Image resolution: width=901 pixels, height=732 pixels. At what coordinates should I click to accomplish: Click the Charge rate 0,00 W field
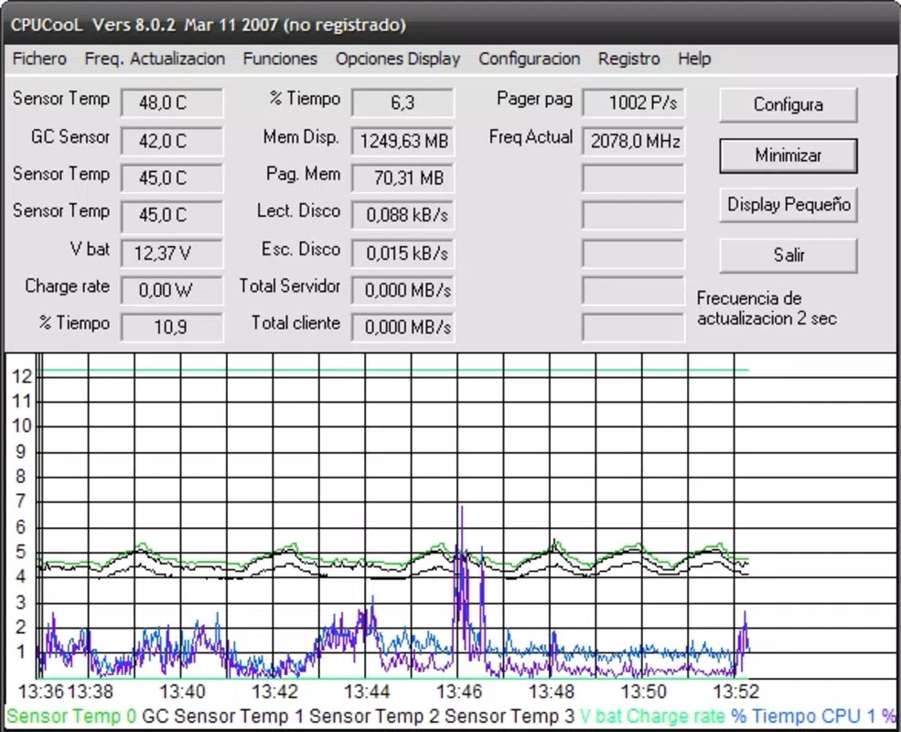pos(172,290)
